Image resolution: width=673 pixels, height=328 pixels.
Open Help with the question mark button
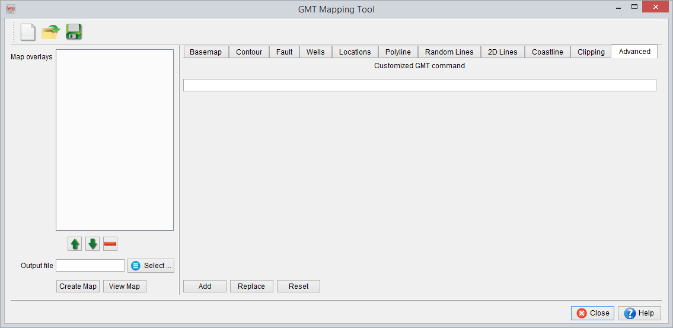click(639, 313)
